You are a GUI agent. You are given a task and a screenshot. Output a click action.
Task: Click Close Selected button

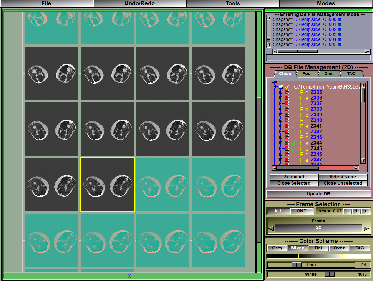(294, 183)
